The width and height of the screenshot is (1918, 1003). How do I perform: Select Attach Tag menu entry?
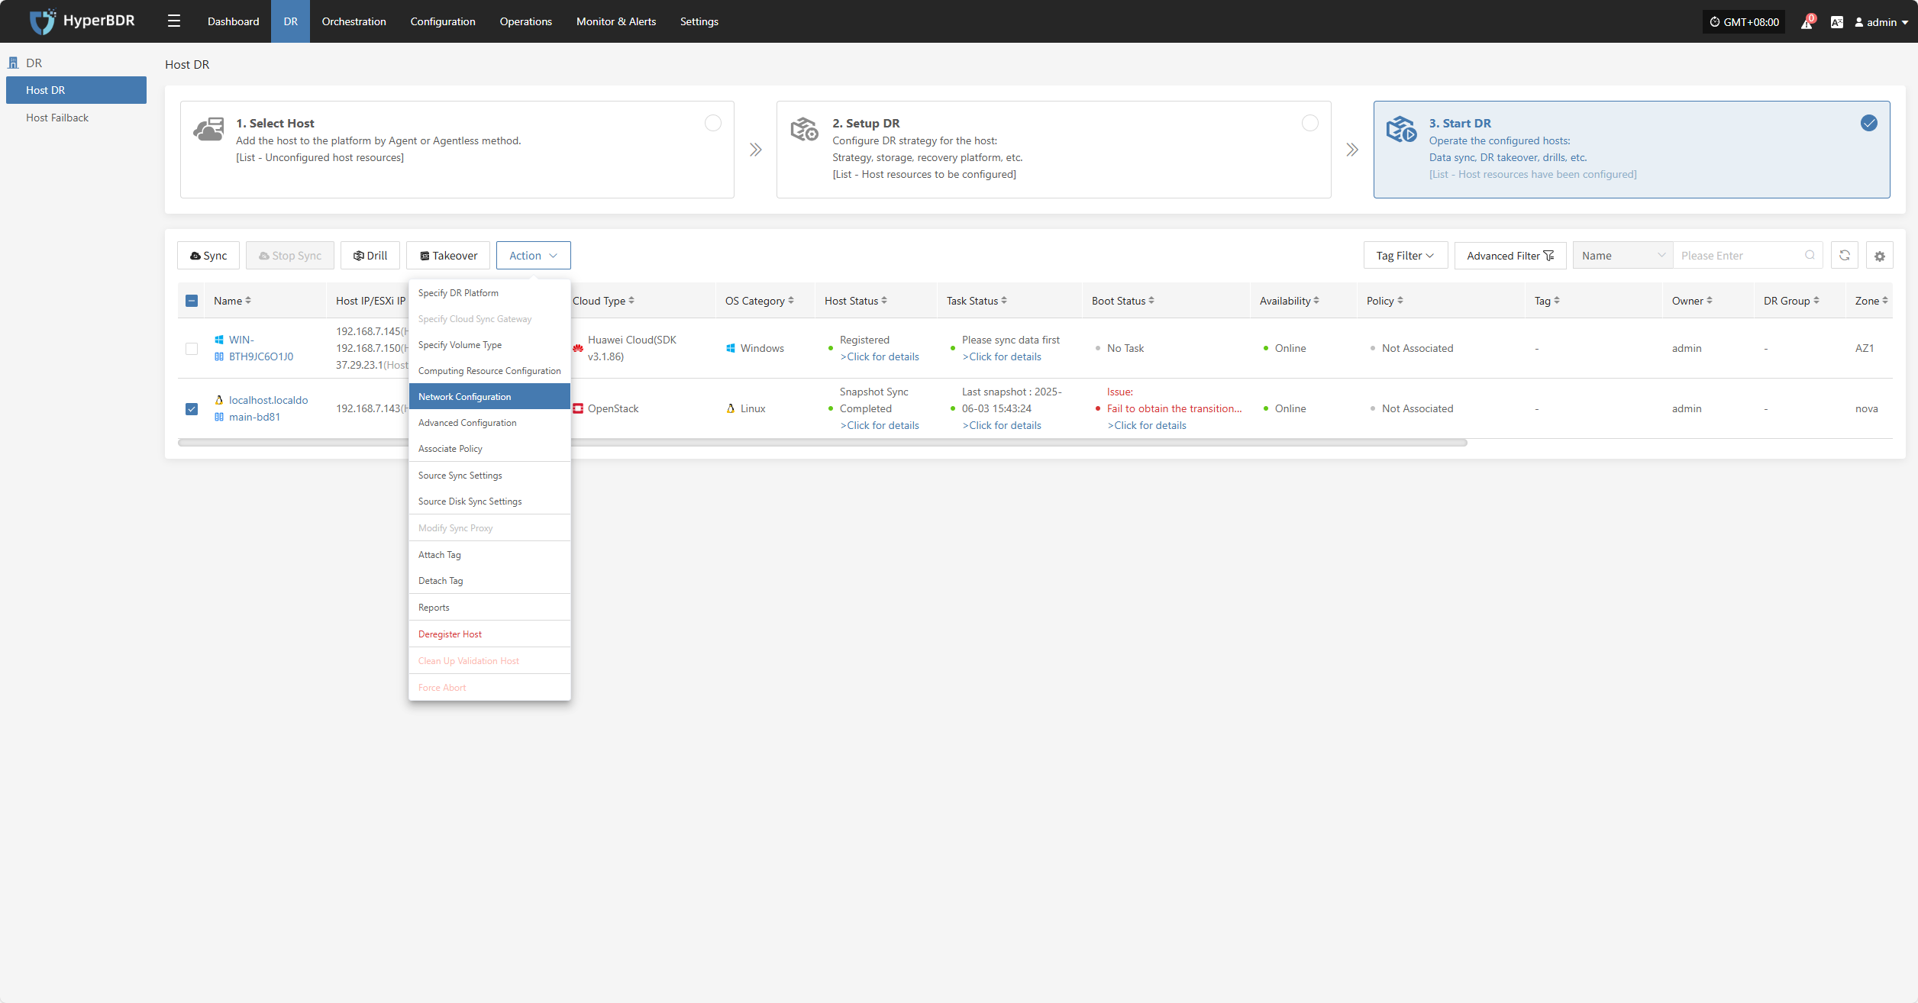(x=489, y=555)
